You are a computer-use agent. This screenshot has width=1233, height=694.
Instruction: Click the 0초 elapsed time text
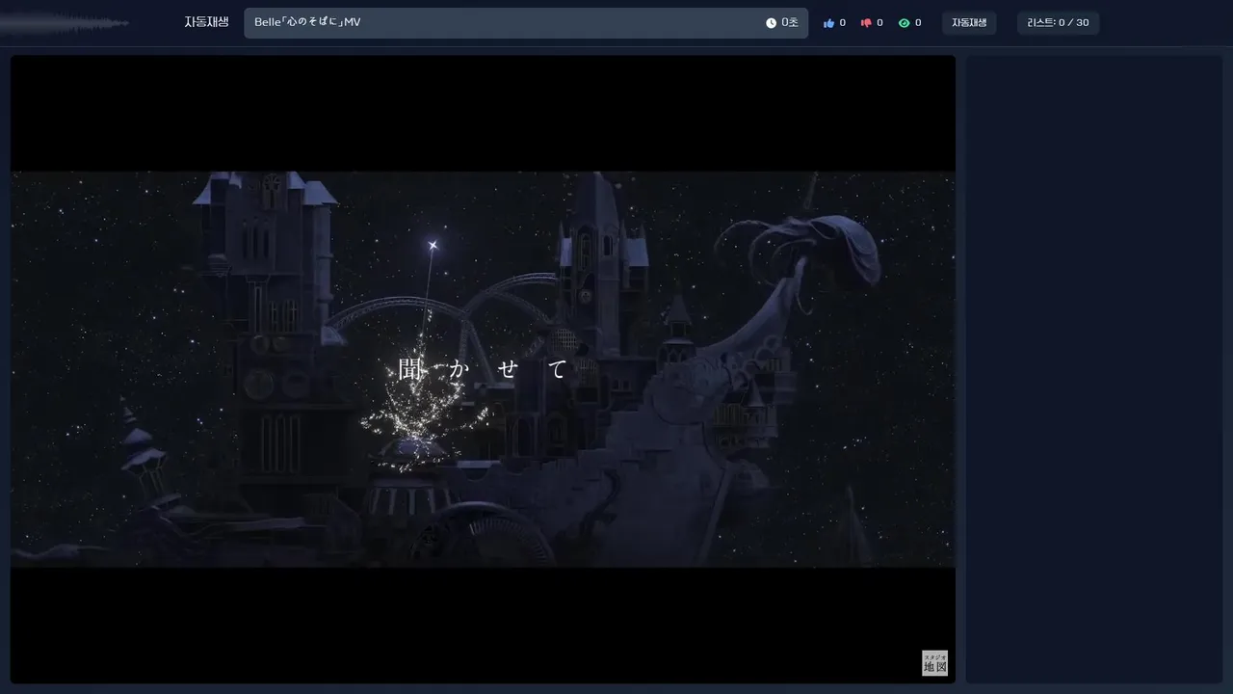point(790,23)
